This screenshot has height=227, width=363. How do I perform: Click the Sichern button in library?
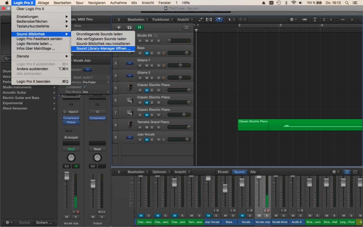[44, 223]
